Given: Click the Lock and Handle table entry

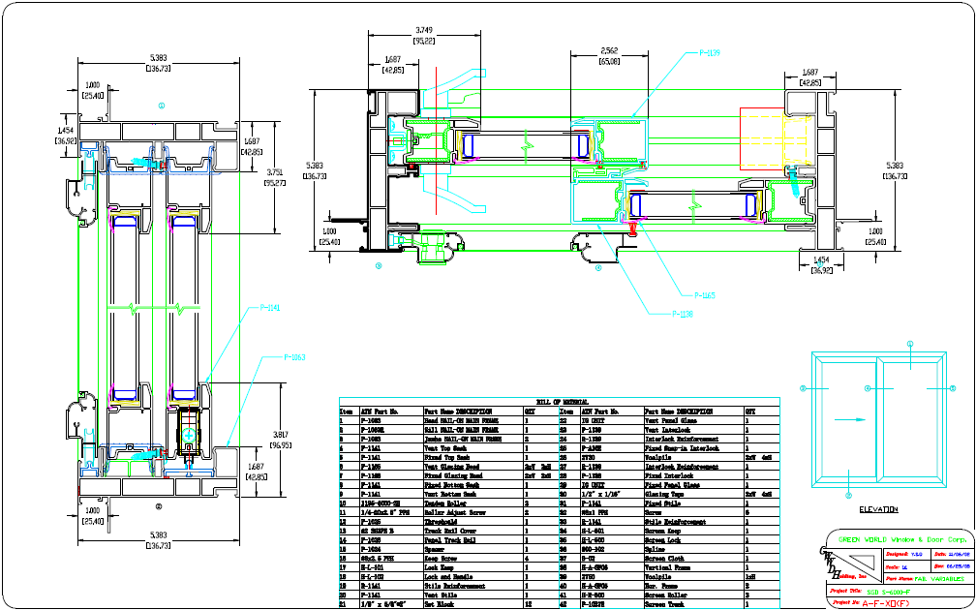Looking at the screenshot, I should [x=448, y=576].
